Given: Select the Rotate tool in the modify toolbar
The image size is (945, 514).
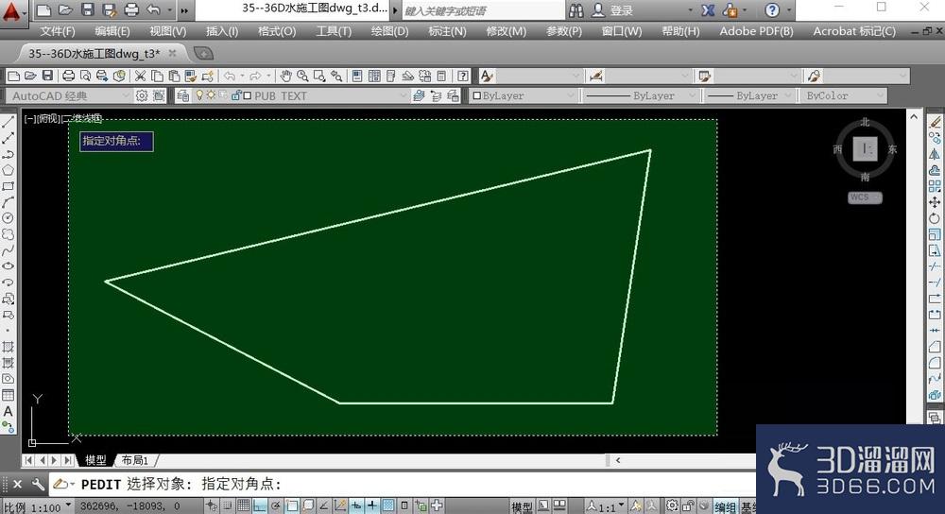Looking at the screenshot, I should click(935, 218).
